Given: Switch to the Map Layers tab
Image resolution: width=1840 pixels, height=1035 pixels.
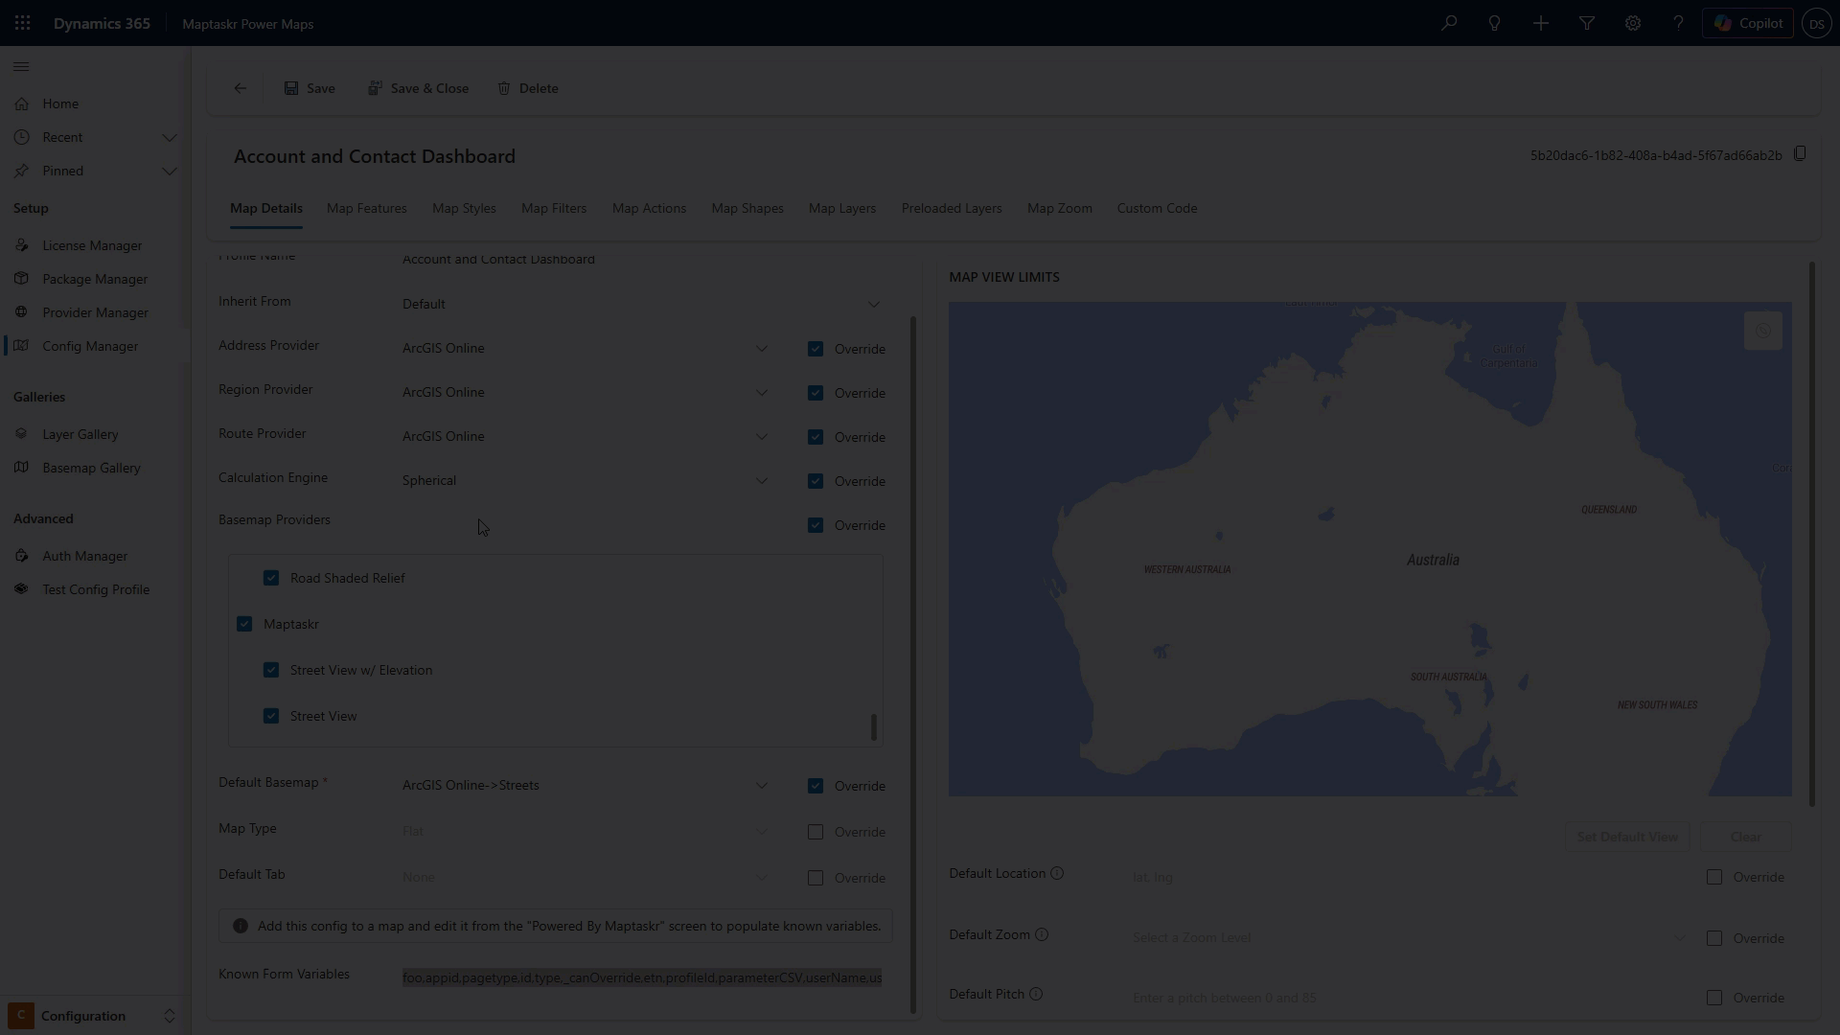Looking at the screenshot, I should tap(841, 208).
